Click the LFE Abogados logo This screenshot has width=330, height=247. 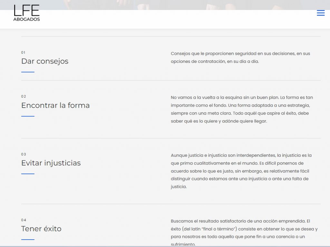(x=27, y=13)
